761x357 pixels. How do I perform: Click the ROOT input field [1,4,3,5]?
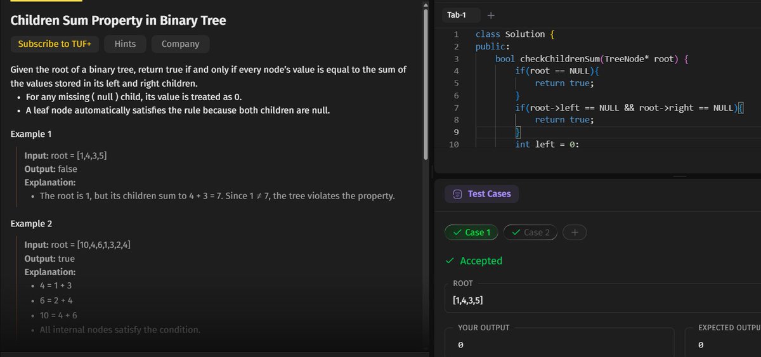602,300
